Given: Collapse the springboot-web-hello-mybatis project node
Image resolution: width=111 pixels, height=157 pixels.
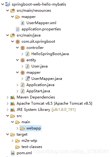Looking at the screenshot, I should click(2, 4).
